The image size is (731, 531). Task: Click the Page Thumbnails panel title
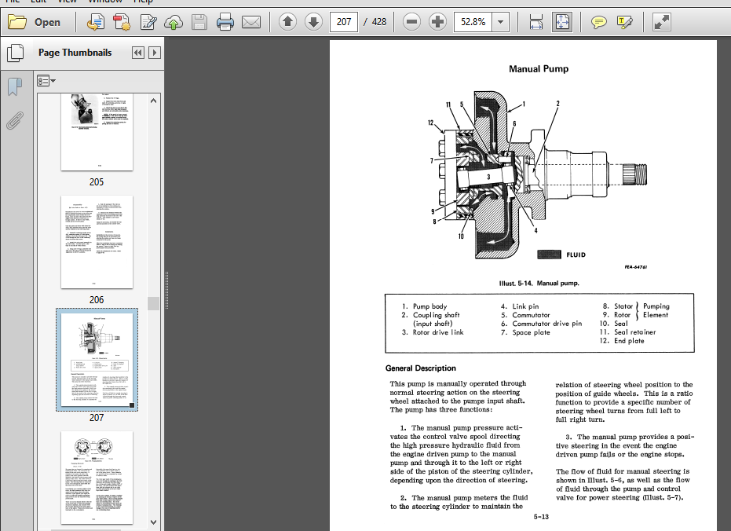coord(75,53)
